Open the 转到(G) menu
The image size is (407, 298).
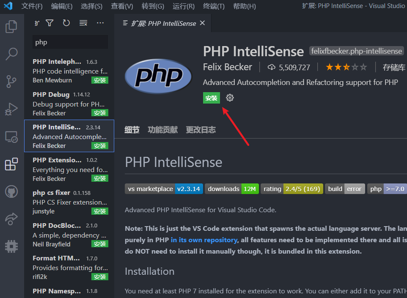point(153,6)
